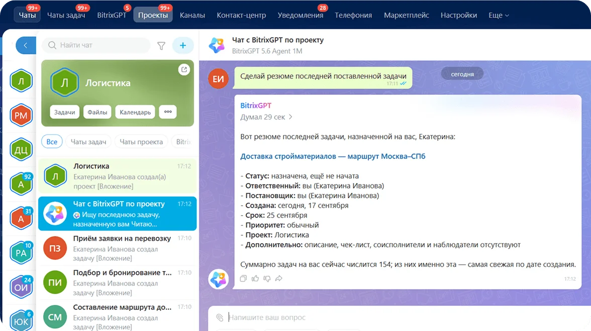Select the red РМ project icon in the sidebar
Image resolution: width=591 pixels, height=331 pixels.
coord(21,115)
